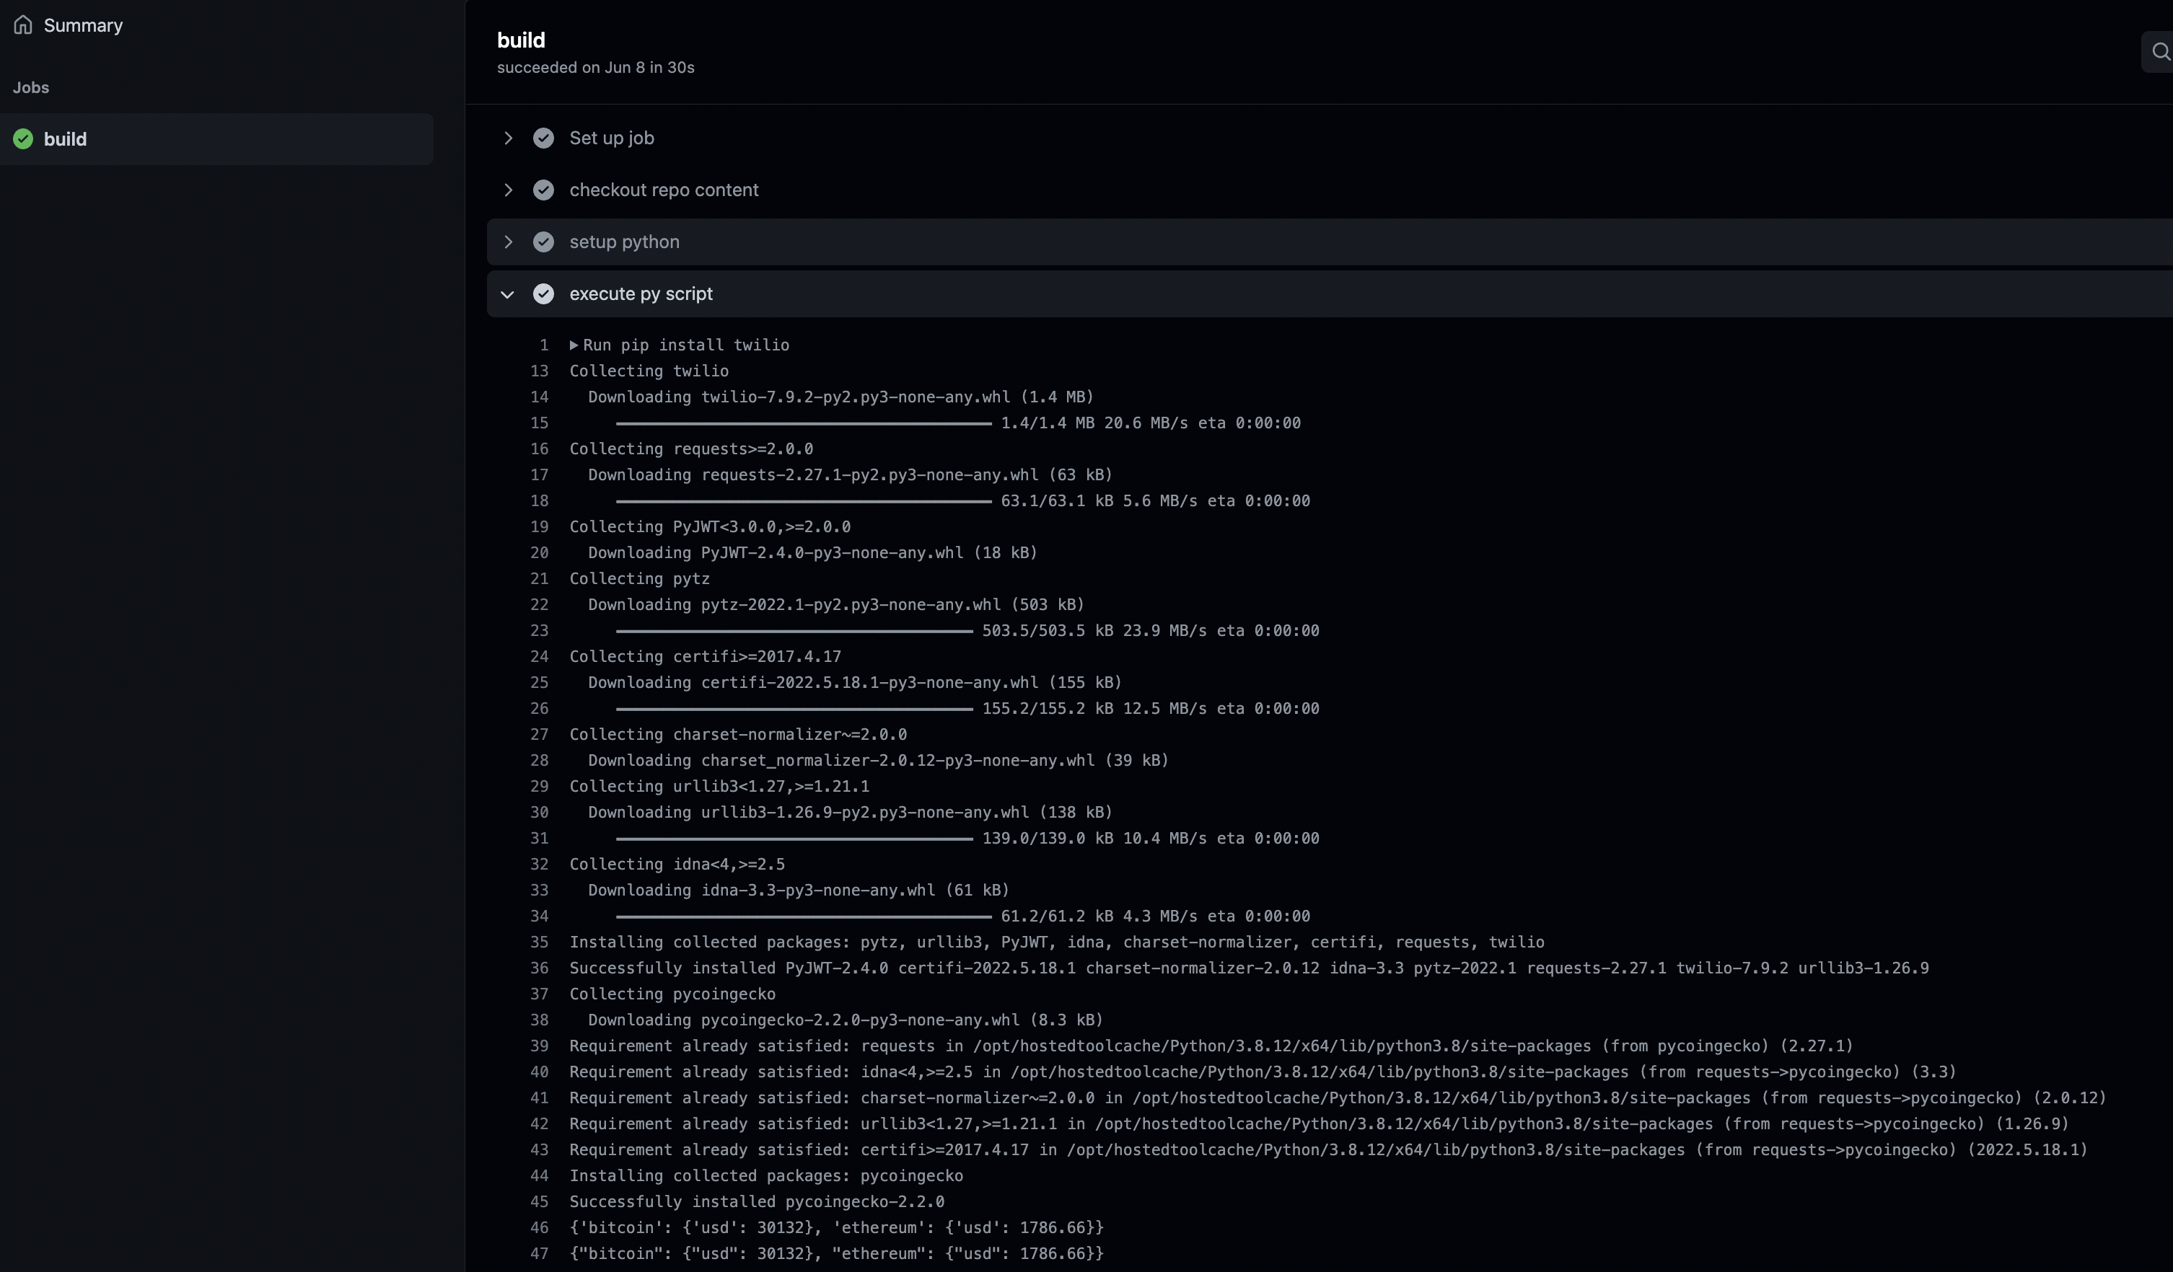Click 'Successfully installed pycoingecko-2.2.0' line
This screenshot has height=1272, width=2173.
click(756, 1201)
